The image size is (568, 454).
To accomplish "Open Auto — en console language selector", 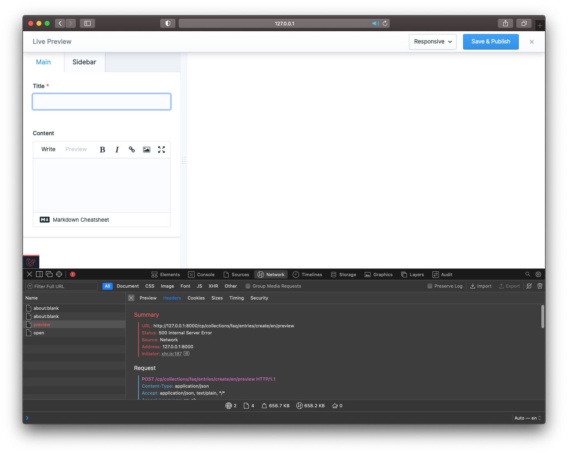I will pos(528,418).
